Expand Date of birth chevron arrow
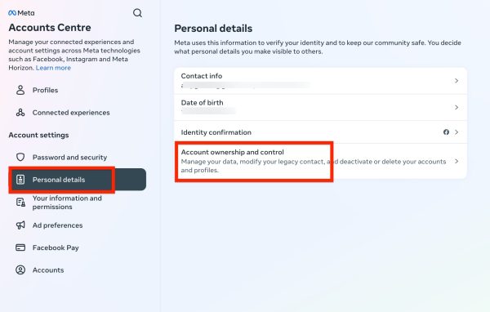The width and height of the screenshot is (490, 312). (457, 107)
